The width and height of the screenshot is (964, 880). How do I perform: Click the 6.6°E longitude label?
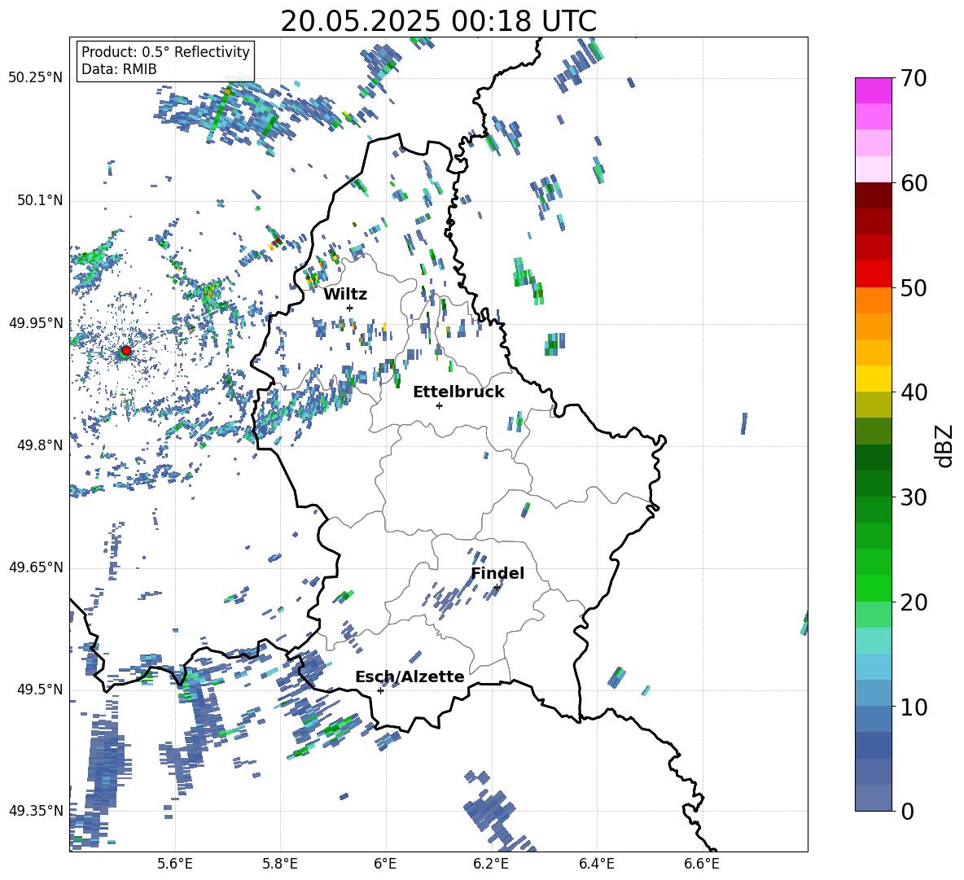click(702, 865)
